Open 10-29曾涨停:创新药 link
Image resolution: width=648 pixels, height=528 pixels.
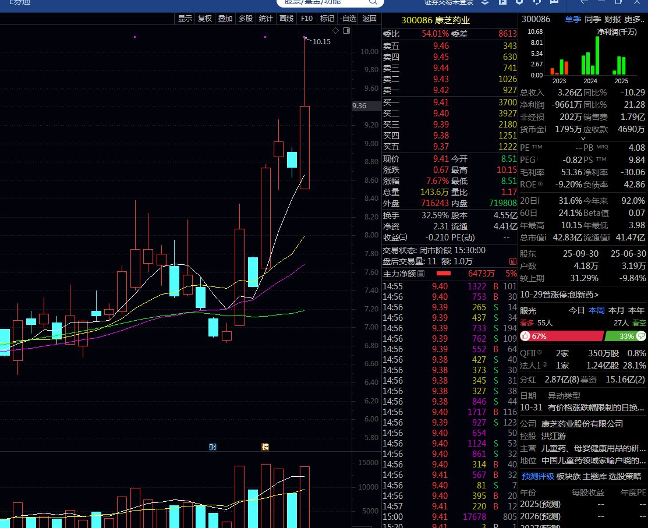coord(559,295)
